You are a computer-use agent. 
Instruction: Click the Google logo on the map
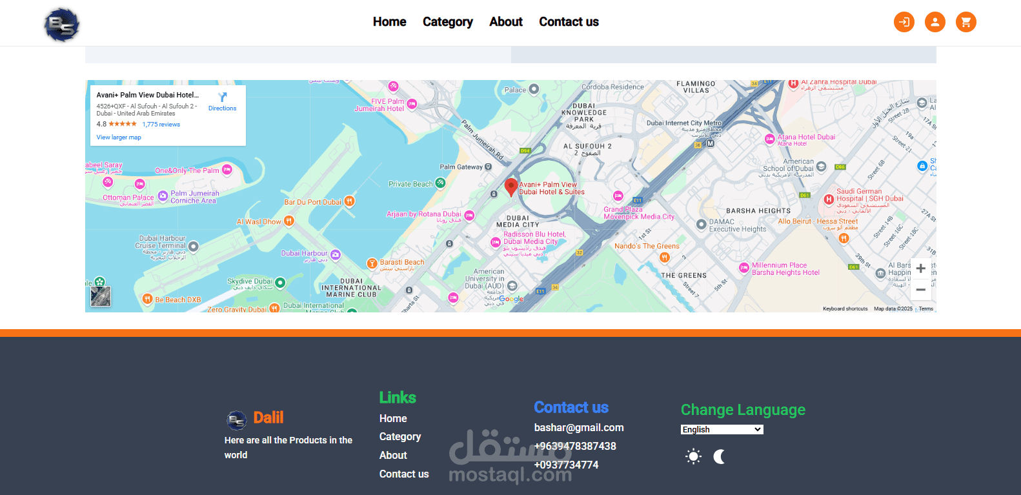click(511, 299)
